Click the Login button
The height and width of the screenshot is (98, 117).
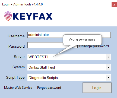(97, 88)
